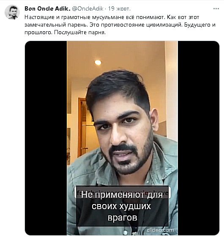Click the subtitle line 'Не применяют для'
The height and width of the screenshot is (237, 224).
(122, 194)
